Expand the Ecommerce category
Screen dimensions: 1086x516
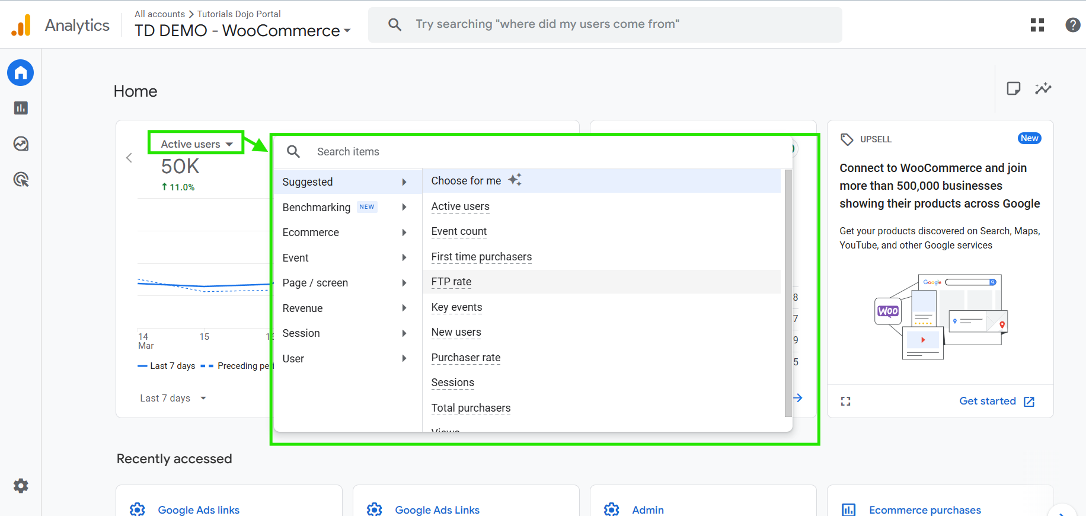(x=348, y=232)
